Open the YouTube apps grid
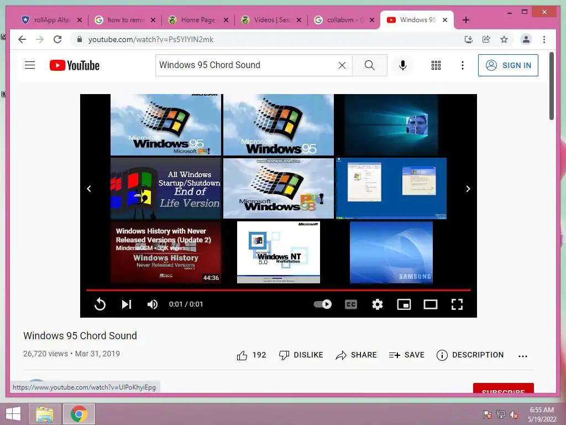This screenshot has height=425, width=566. click(436, 65)
